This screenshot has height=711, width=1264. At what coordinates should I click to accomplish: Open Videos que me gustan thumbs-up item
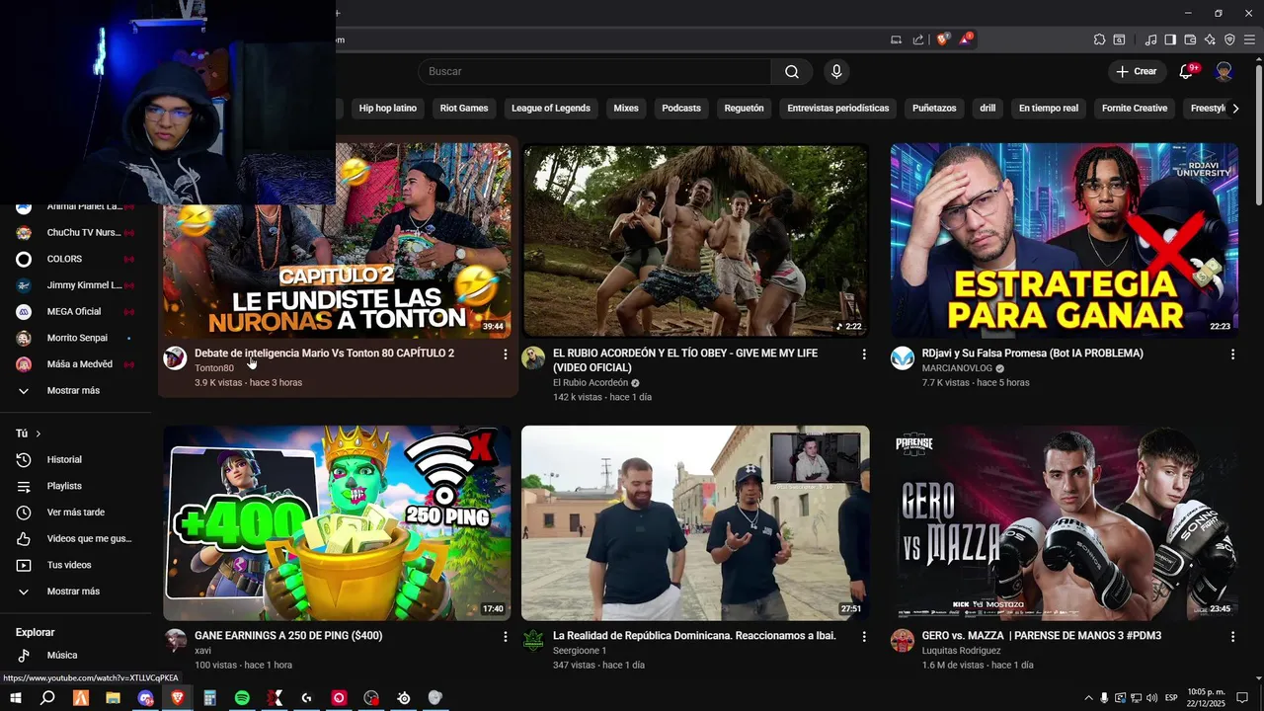(75, 538)
